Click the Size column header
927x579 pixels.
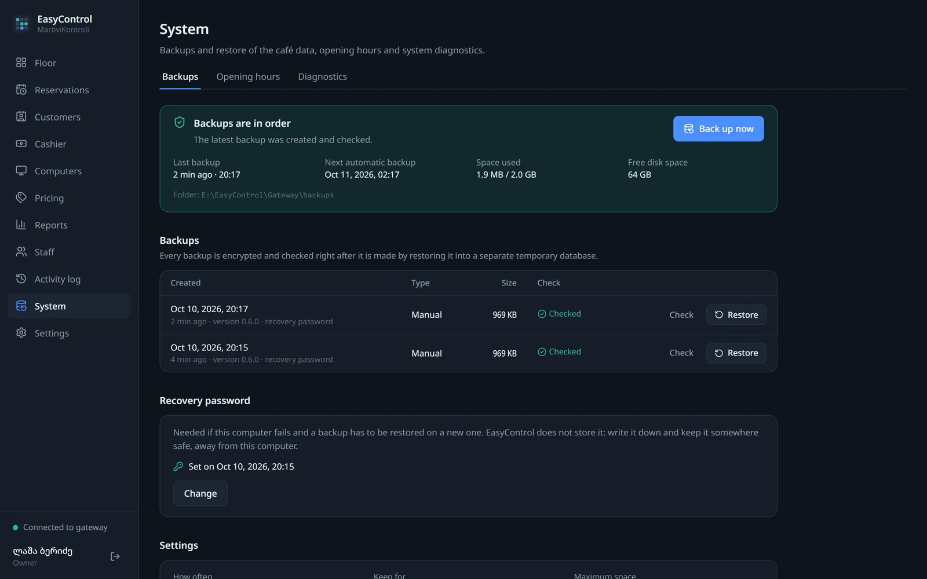[509, 283]
